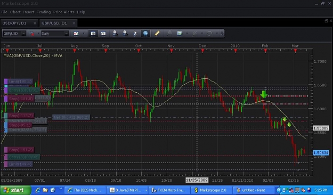The height and width of the screenshot is (195, 333).
Task: Open the GBP/USD symbol dropdown
Action: (x=23, y=34)
